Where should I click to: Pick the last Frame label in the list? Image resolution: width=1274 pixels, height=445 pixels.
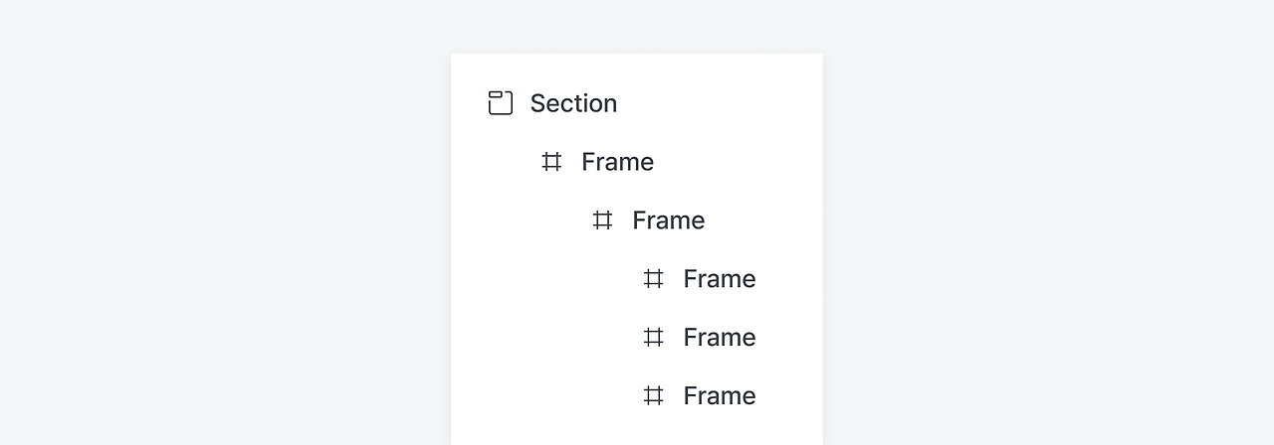pyautogui.click(x=719, y=396)
